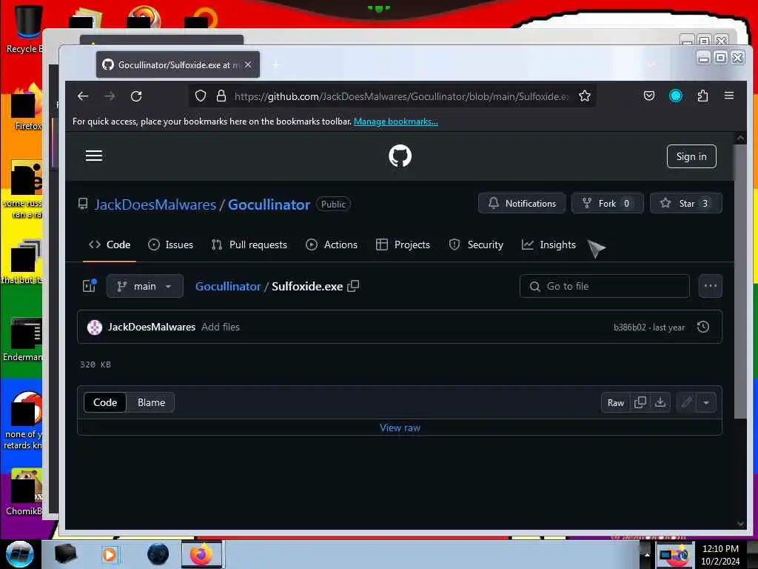The width and height of the screenshot is (758, 569).
Task: Open the media player taskbar icon
Action: pyautogui.click(x=110, y=554)
